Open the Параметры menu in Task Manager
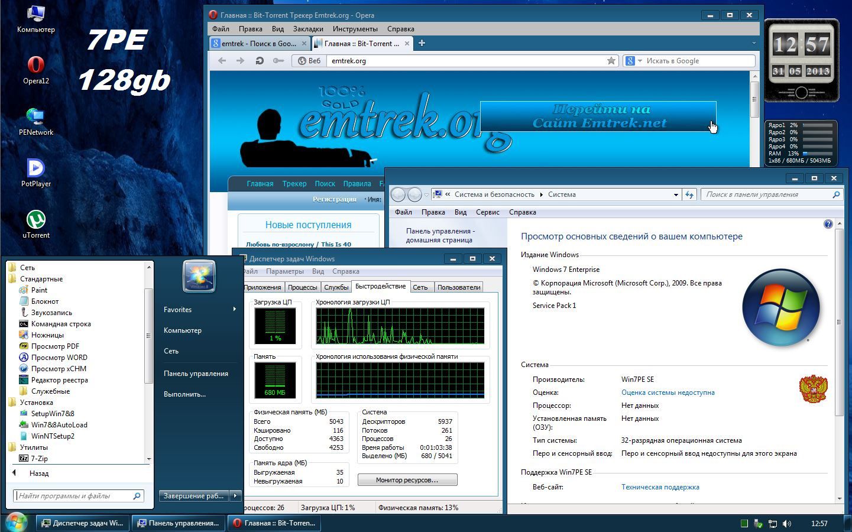 (x=285, y=271)
